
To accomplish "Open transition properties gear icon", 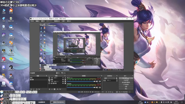I will [116, 78].
